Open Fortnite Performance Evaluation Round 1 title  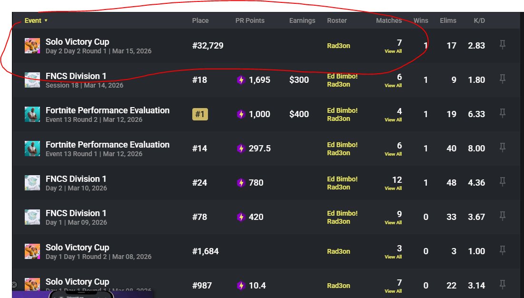(107, 145)
